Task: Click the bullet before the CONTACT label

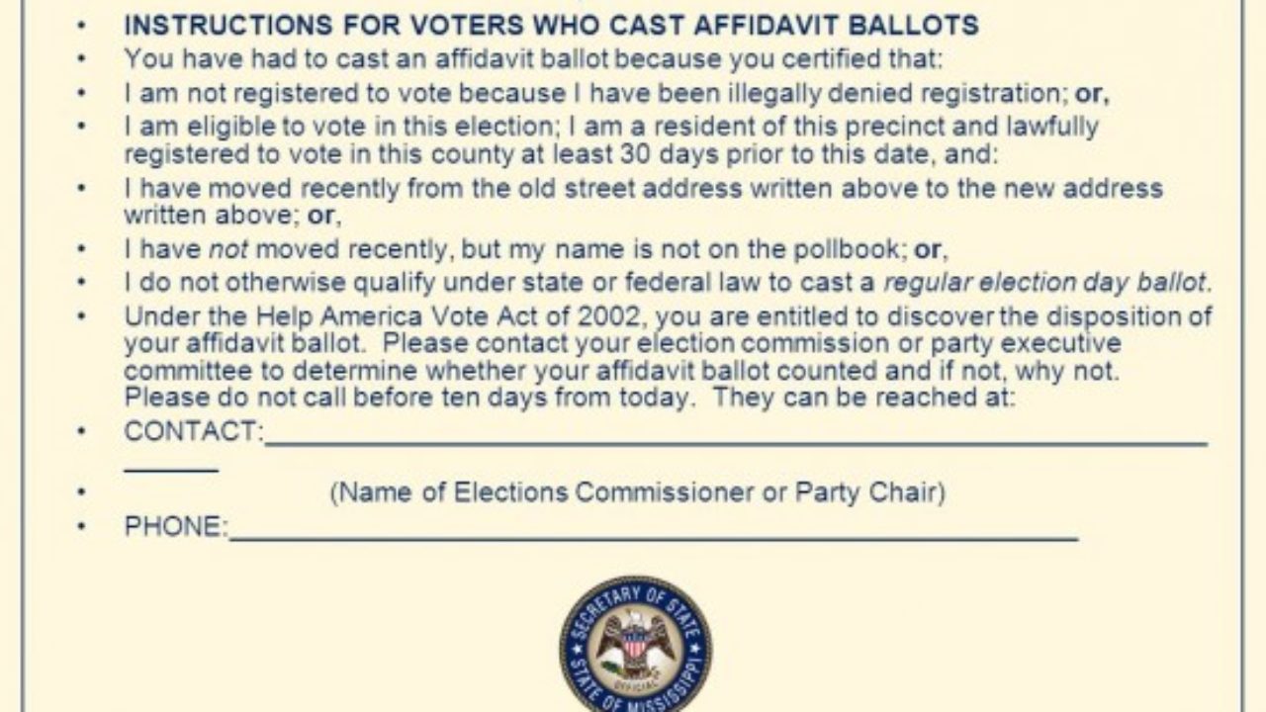Action: pyautogui.click(x=82, y=432)
